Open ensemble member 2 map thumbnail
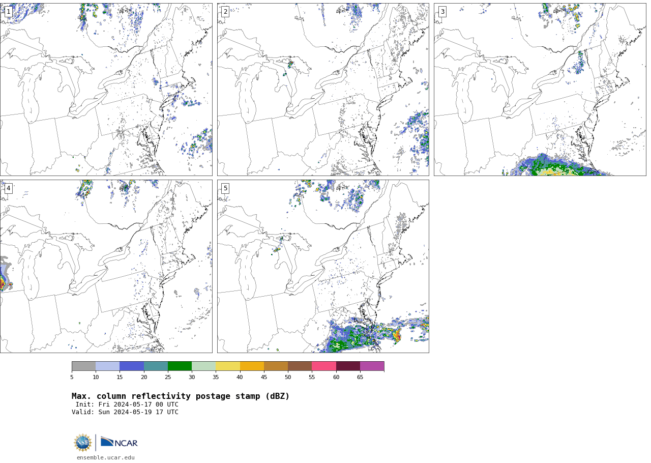The height and width of the screenshot is (463, 651). 323,90
